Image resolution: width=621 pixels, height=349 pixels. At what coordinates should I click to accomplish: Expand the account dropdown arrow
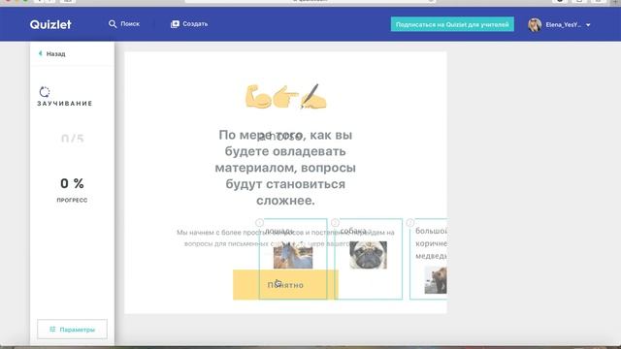click(x=588, y=25)
